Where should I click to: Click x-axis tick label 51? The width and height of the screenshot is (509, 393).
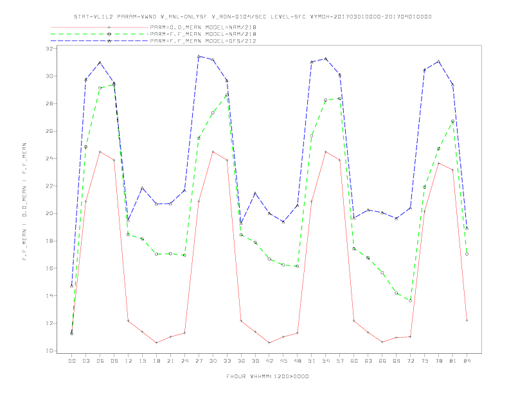click(312, 361)
